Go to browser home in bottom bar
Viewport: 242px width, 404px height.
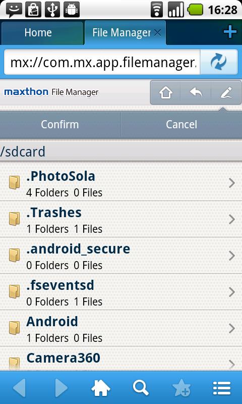click(100, 388)
